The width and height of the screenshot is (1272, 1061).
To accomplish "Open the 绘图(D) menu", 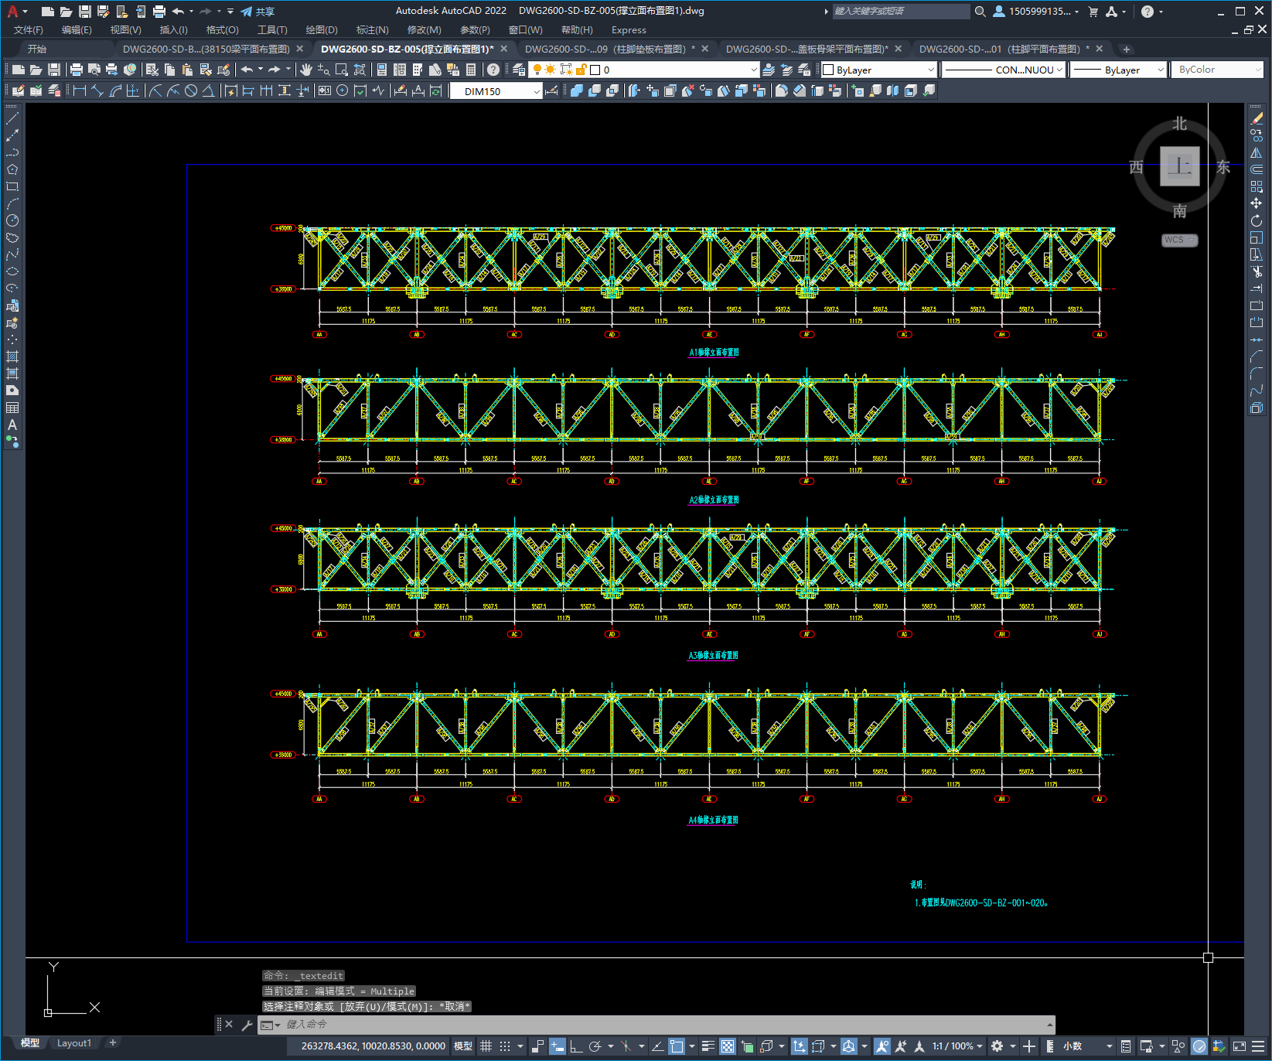I will (x=322, y=30).
